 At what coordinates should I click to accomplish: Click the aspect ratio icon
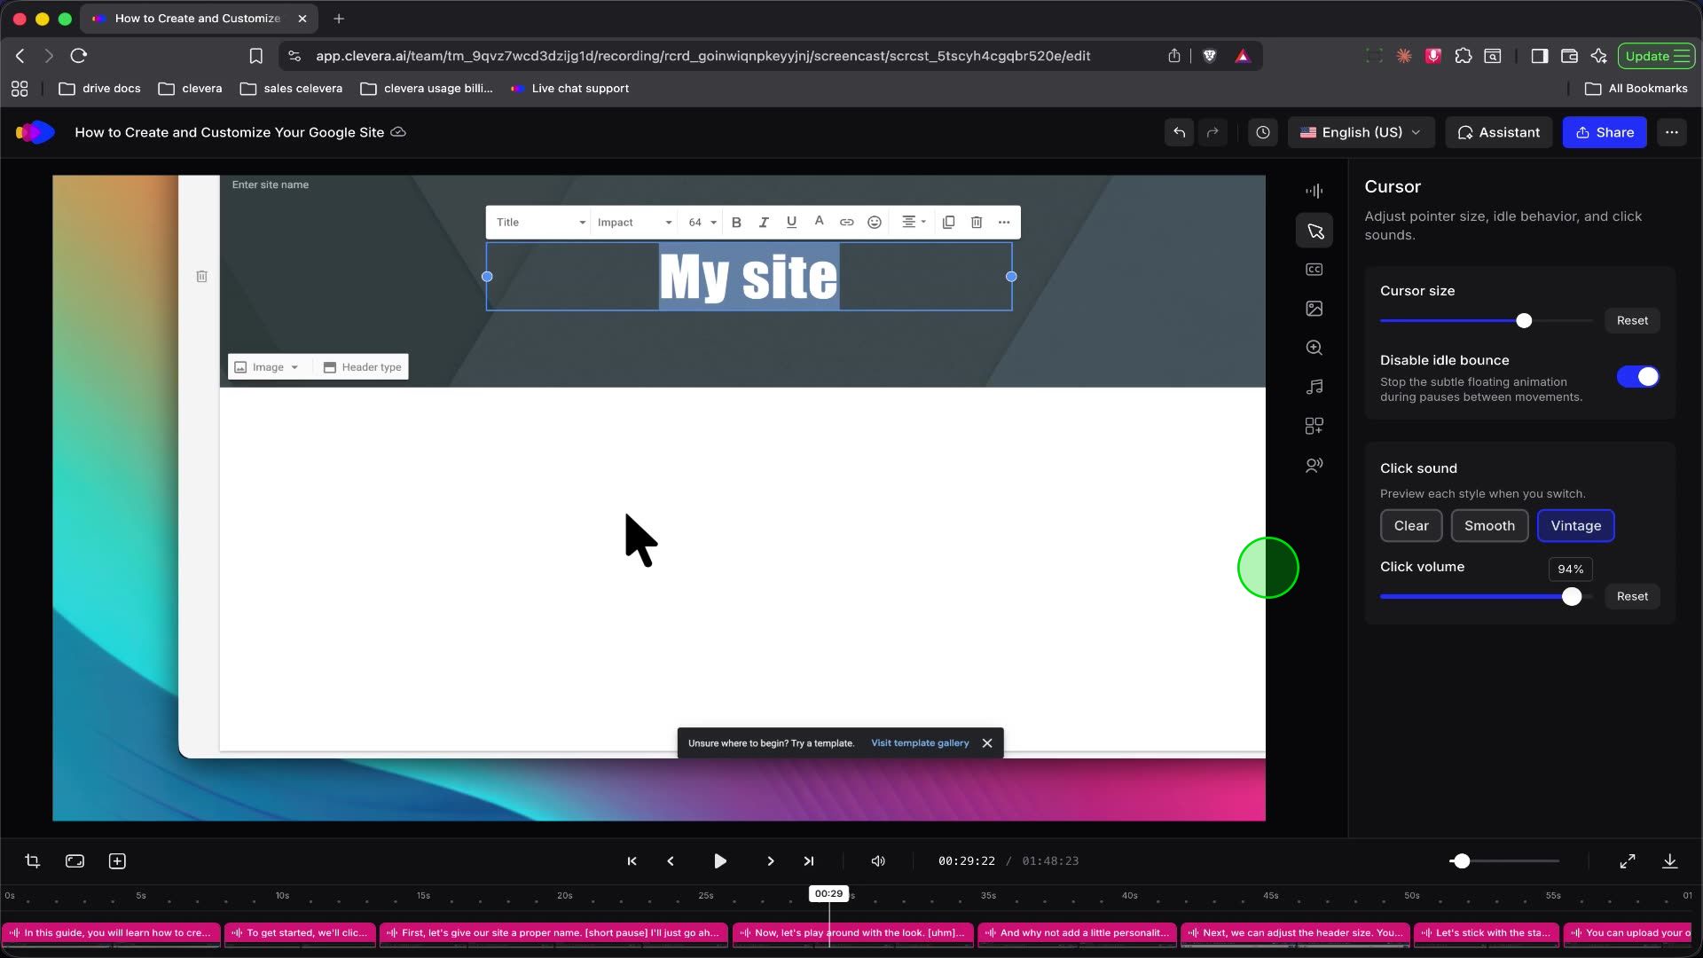pos(75,861)
